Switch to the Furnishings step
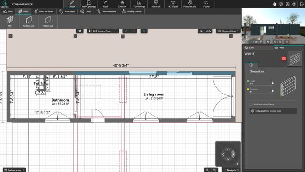 pyautogui.click(x=139, y=4)
